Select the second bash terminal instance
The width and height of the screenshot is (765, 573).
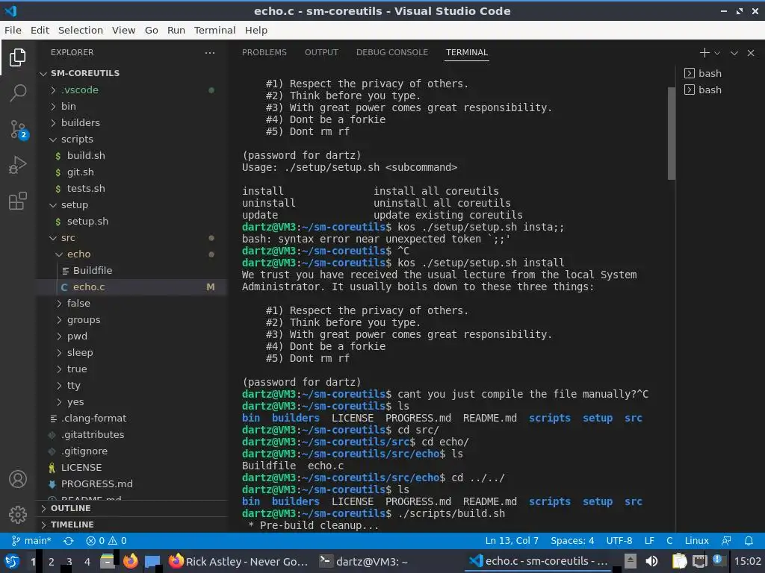[703, 90]
